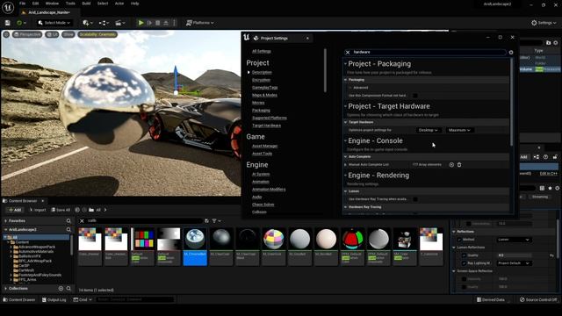Image resolution: width=562 pixels, height=316 pixels.
Task: Expand the Favorites section
Action: pyautogui.click(x=6, y=220)
